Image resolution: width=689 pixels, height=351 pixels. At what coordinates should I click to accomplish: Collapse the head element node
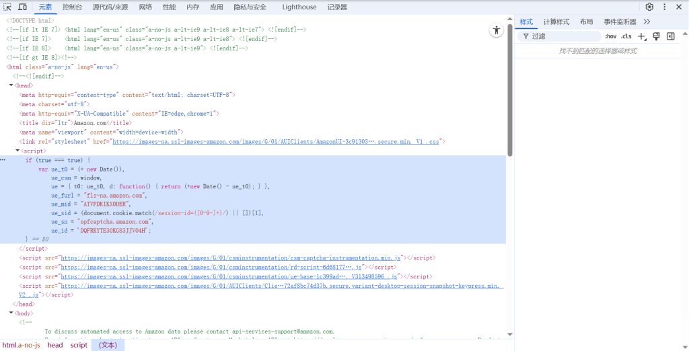[x=11, y=85]
